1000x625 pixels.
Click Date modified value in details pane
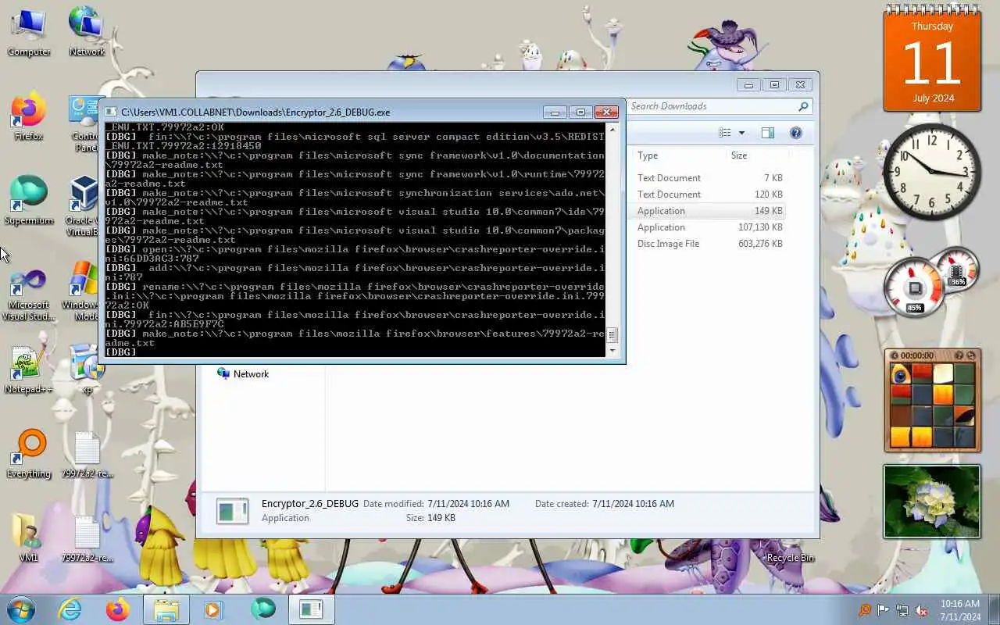(x=468, y=504)
